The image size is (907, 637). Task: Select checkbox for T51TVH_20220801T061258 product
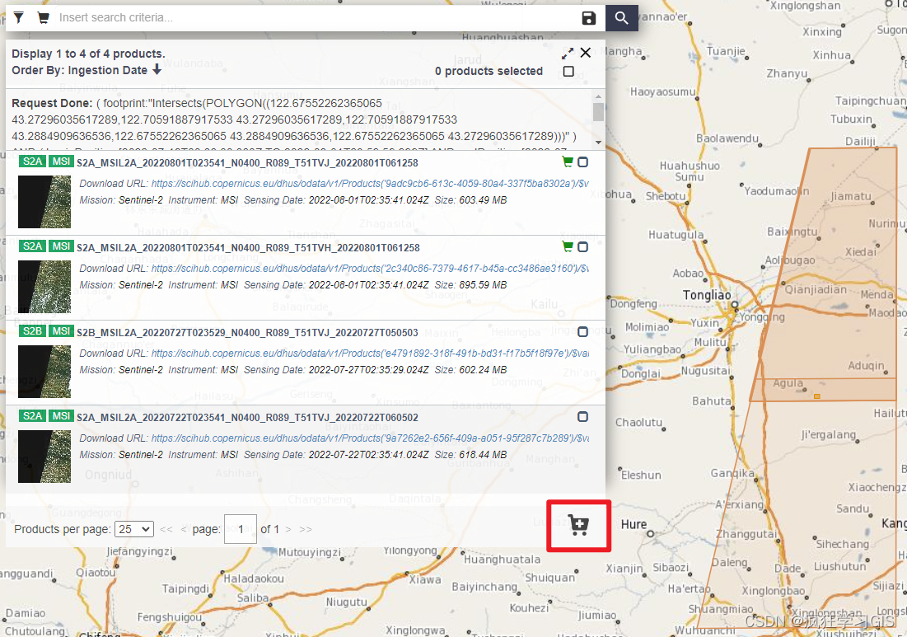(x=582, y=247)
